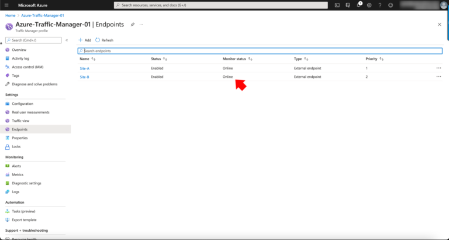Screen dimensions: 449x240
Task: Sort the table by Type
Action: click(x=301, y=59)
